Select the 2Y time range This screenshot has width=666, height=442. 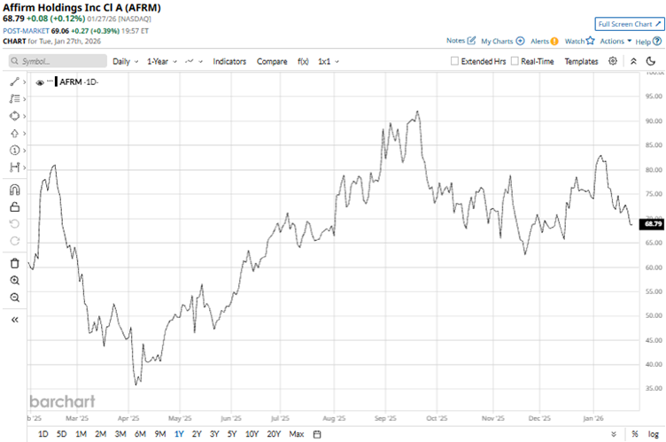point(197,434)
